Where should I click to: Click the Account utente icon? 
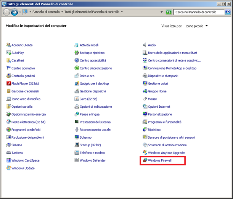coord(8,45)
